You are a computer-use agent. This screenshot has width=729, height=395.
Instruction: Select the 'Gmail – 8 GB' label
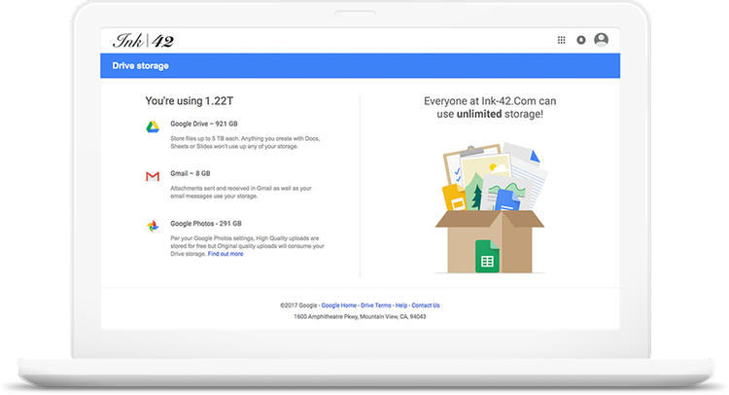coord(190,173)
